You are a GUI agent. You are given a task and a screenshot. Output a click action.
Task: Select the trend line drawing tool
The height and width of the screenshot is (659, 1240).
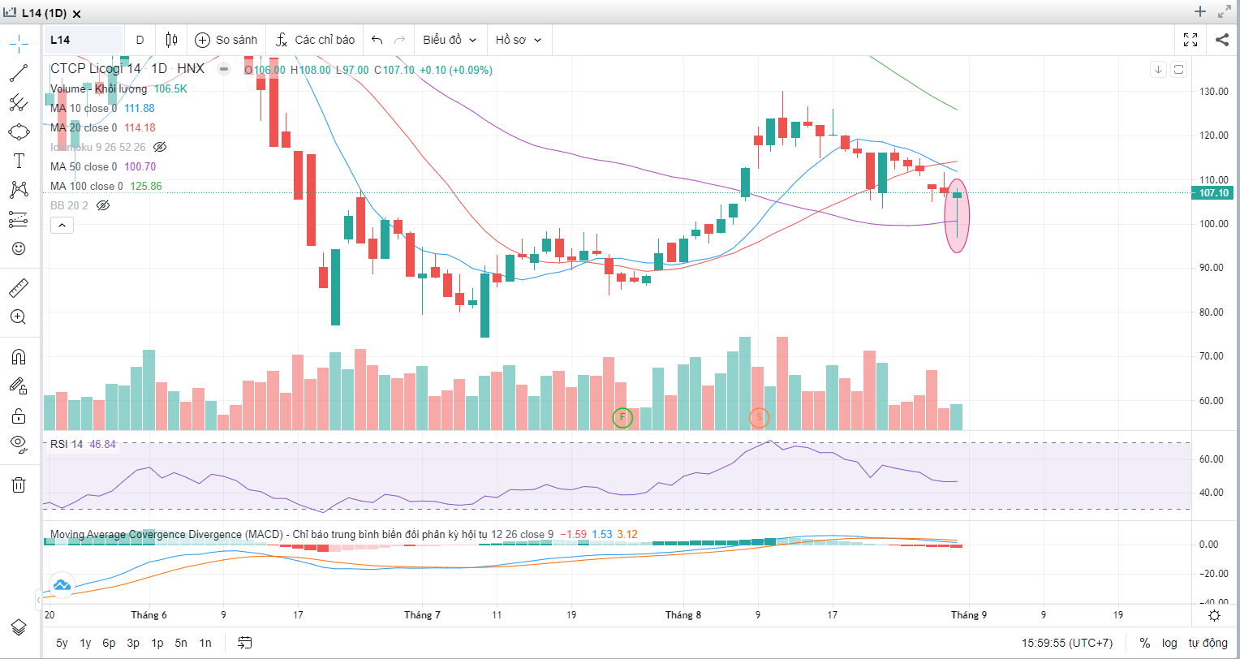point(19,73)
